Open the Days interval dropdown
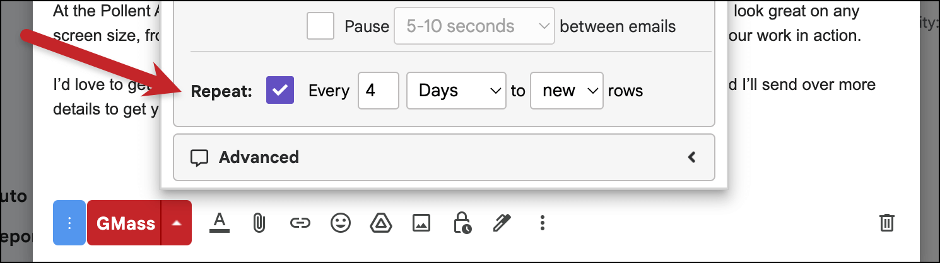940x263 pixels. click(x=456, y=91)
